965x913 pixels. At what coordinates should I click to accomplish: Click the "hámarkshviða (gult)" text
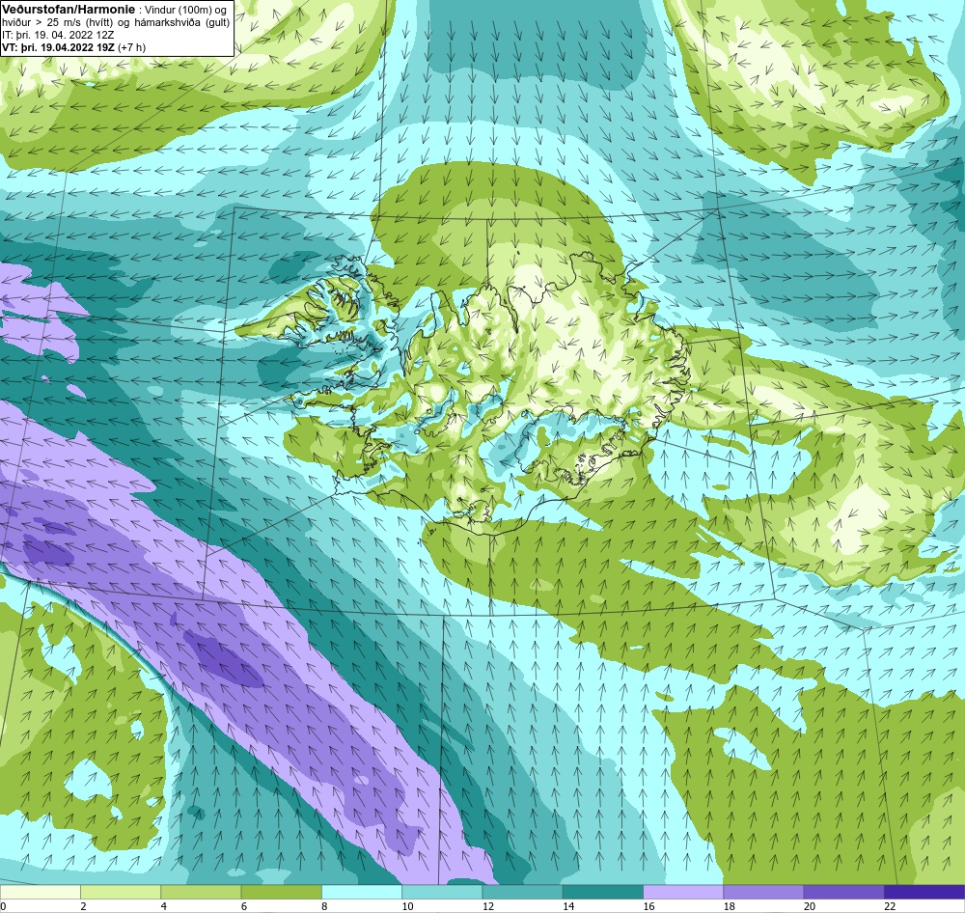182,22
